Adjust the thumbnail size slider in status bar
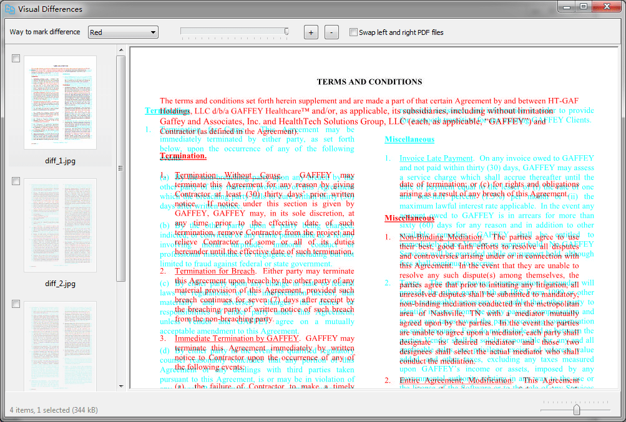Image resolution: width=626 pixels, height=422 pixels. pos(577,410)
